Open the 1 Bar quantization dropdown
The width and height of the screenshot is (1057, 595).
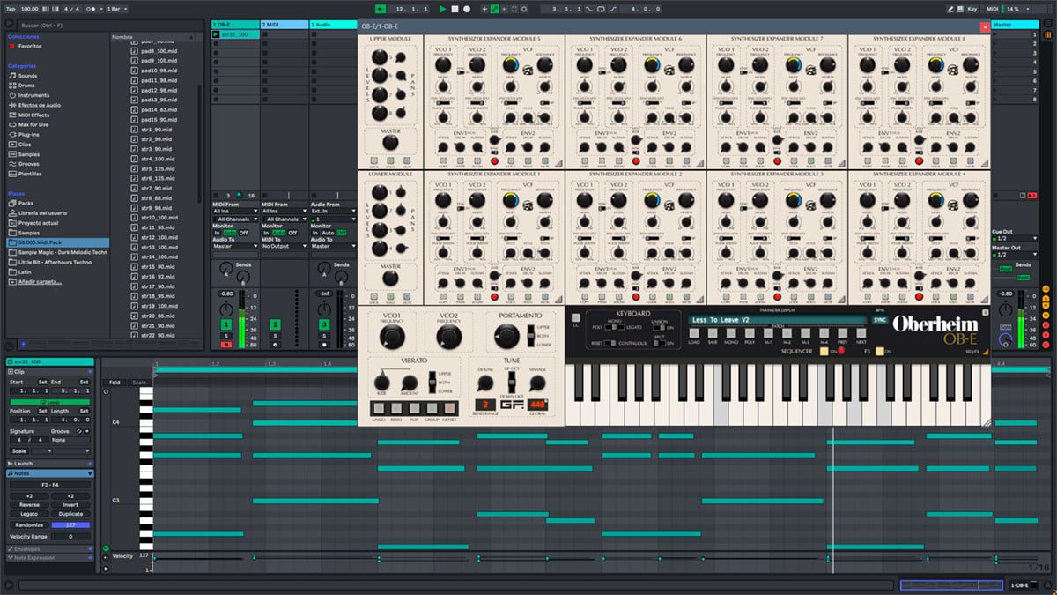115,8
